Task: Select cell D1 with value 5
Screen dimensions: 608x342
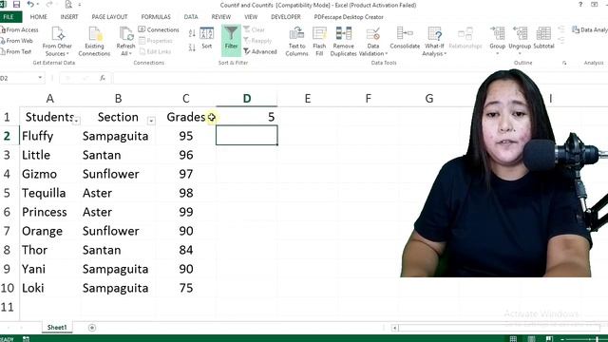Action: (x=247, y=117)
